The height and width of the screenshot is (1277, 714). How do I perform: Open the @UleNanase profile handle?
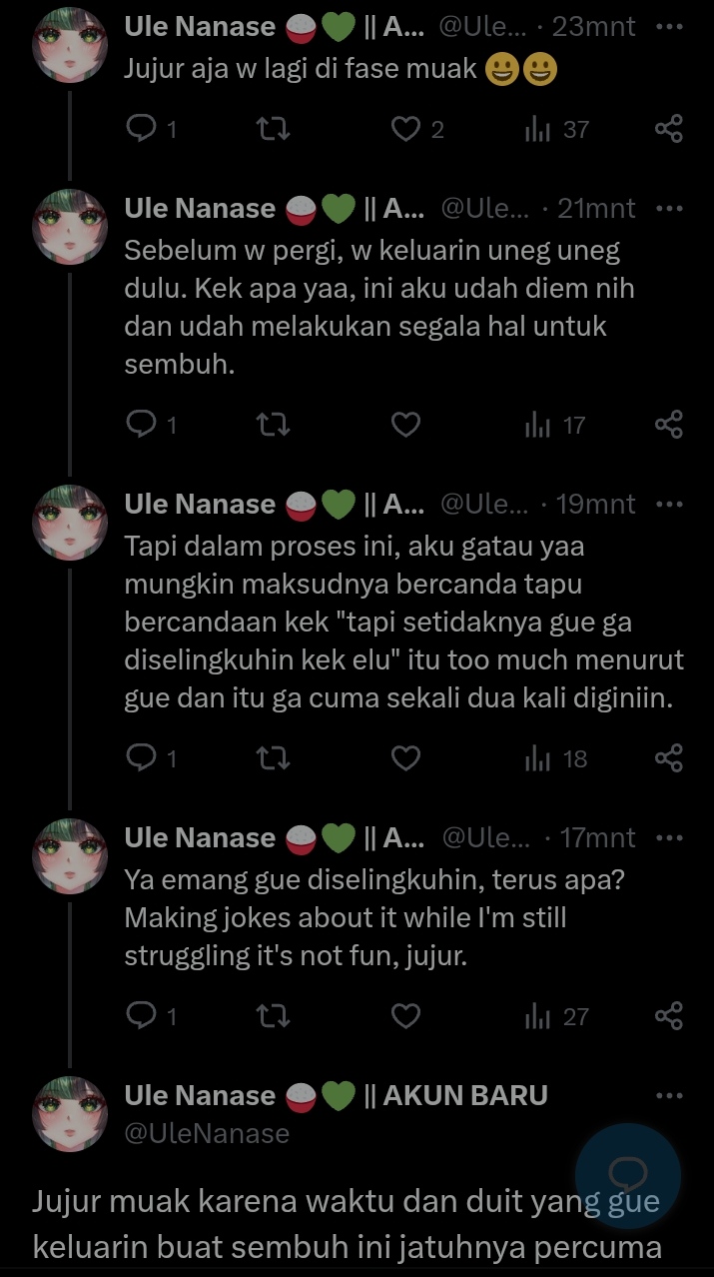tap(207, 1133)
